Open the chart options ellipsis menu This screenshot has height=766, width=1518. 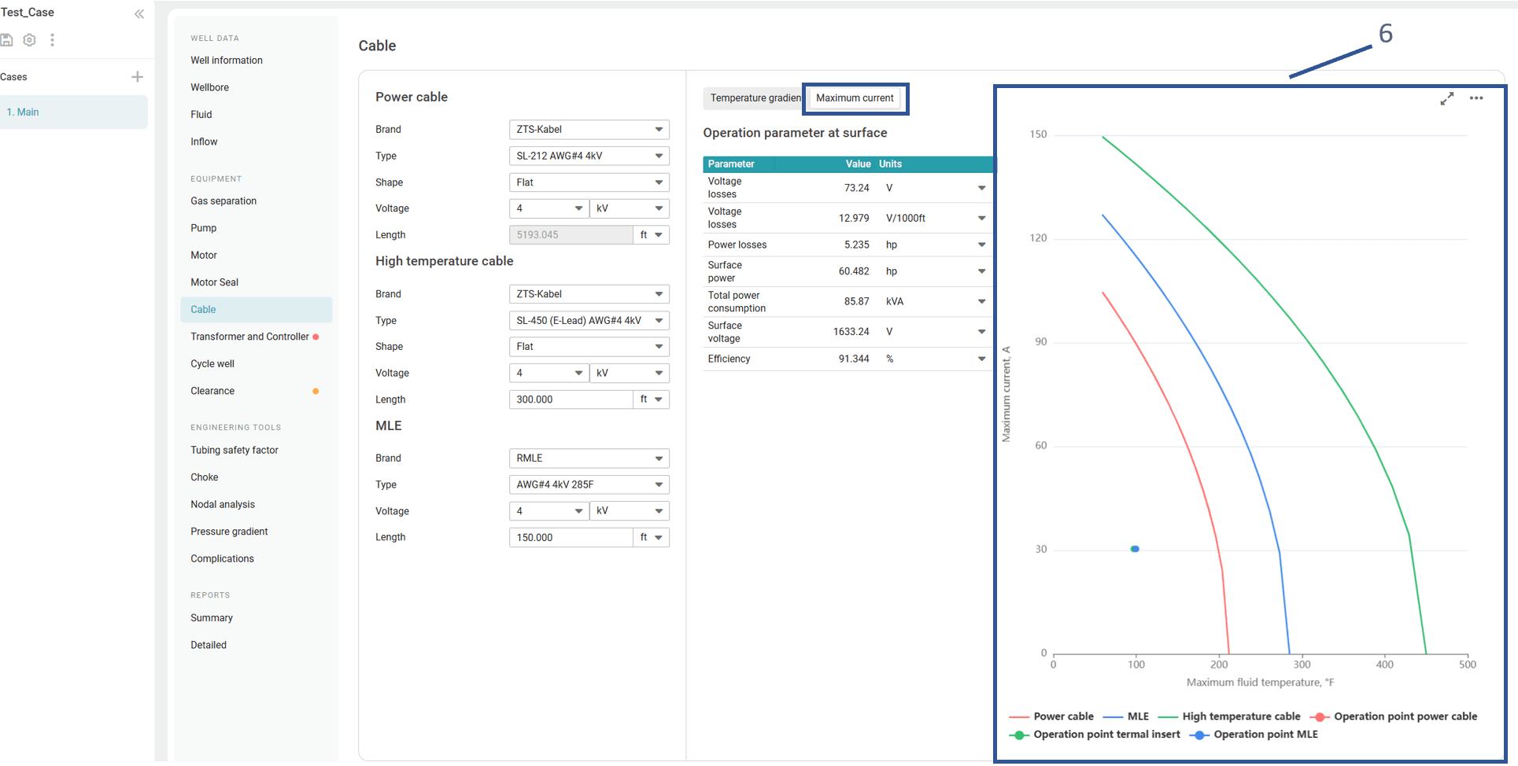coord(1476,98)
